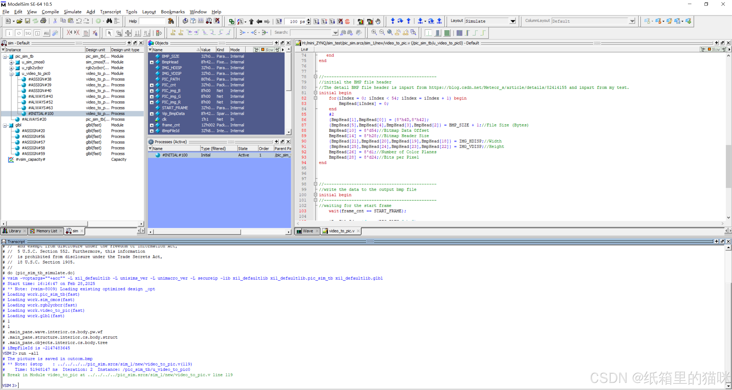
Task: Open the Simulate menu
Action: pos(72,12)
